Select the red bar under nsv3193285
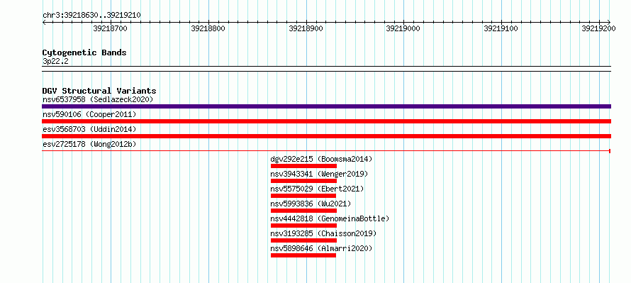The image size is (631, 283). (x=303, y=240)
